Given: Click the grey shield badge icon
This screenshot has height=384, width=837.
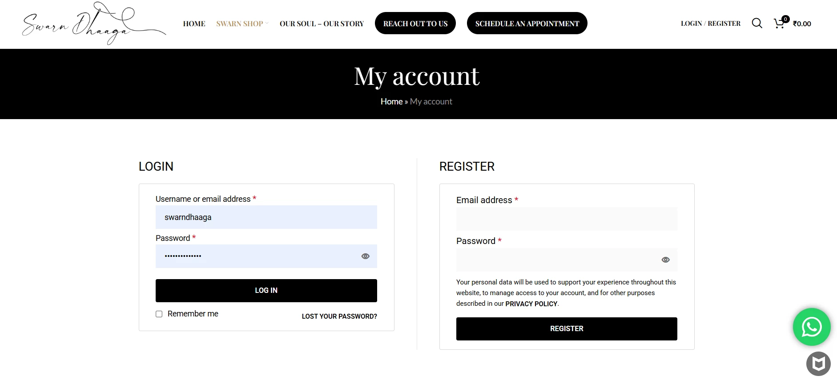Looking at the screenshot, I should point(818,364).
